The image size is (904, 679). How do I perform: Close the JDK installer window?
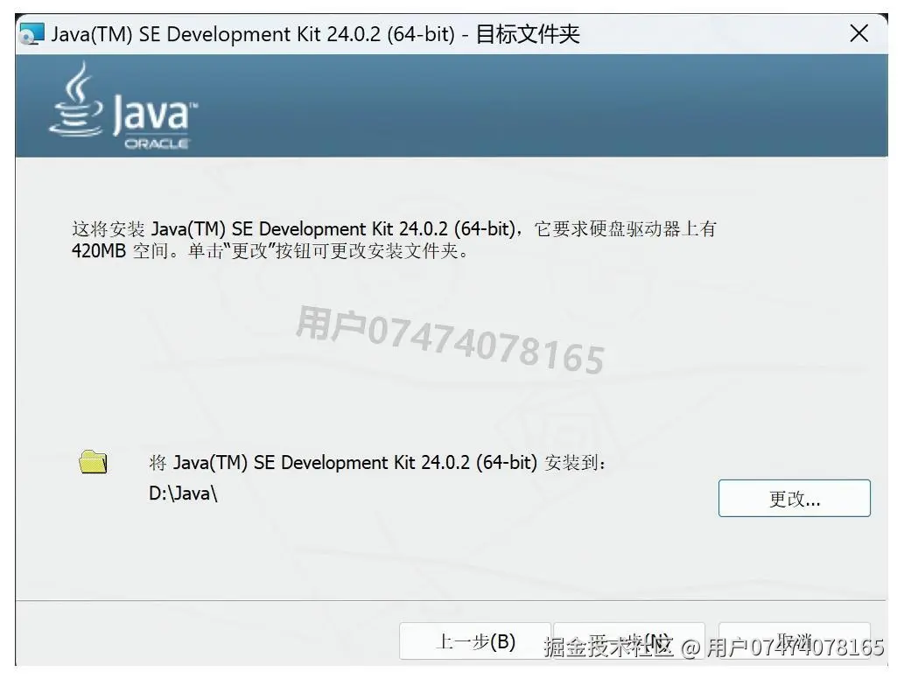click(859, 33)
